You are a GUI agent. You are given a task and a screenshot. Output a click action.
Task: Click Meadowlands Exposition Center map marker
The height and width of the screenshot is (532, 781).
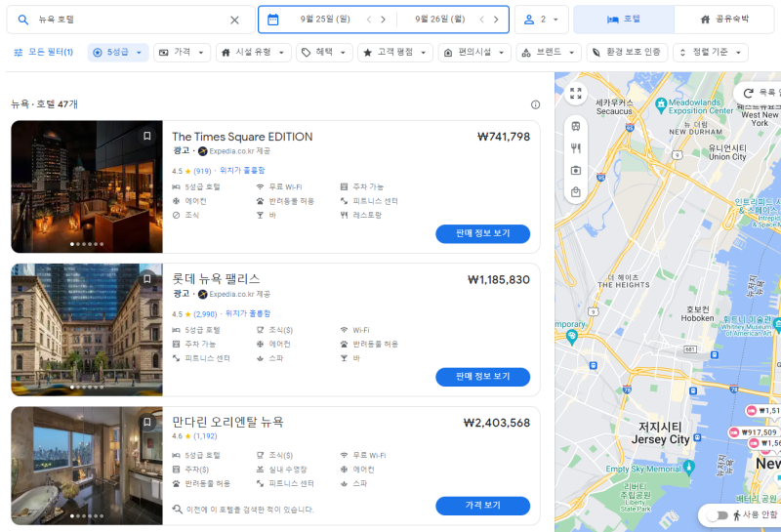pos(661,103)
